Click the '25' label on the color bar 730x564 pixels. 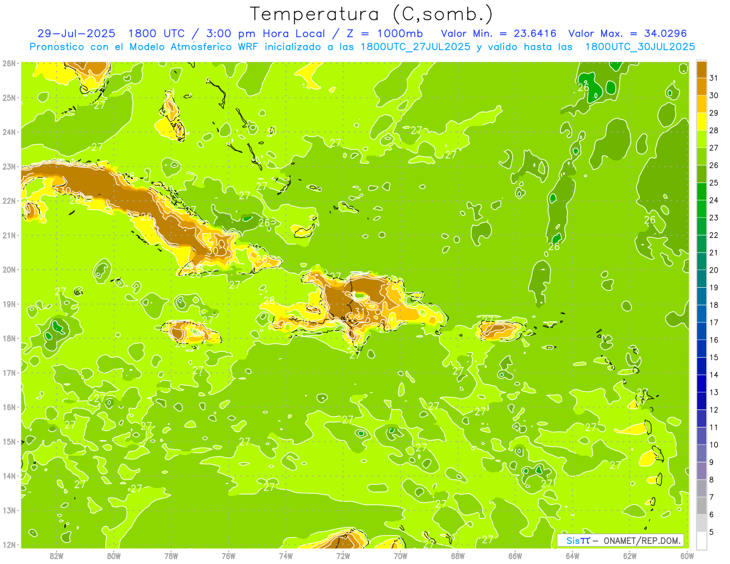714,183
